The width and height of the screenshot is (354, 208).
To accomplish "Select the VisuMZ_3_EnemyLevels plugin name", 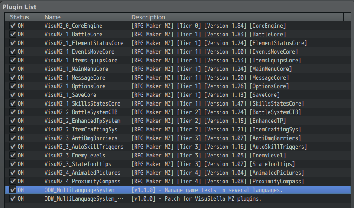I will point(75,155).
